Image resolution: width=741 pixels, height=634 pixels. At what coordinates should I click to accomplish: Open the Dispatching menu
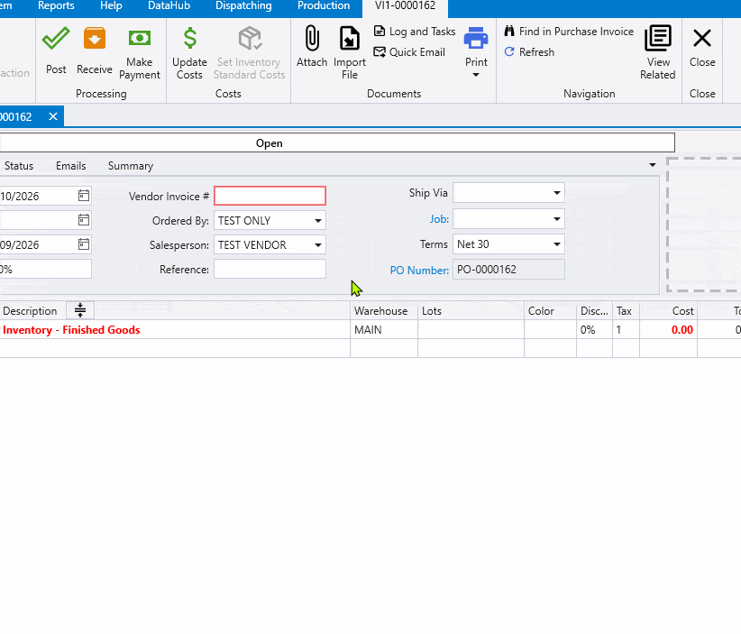point(243,5)
